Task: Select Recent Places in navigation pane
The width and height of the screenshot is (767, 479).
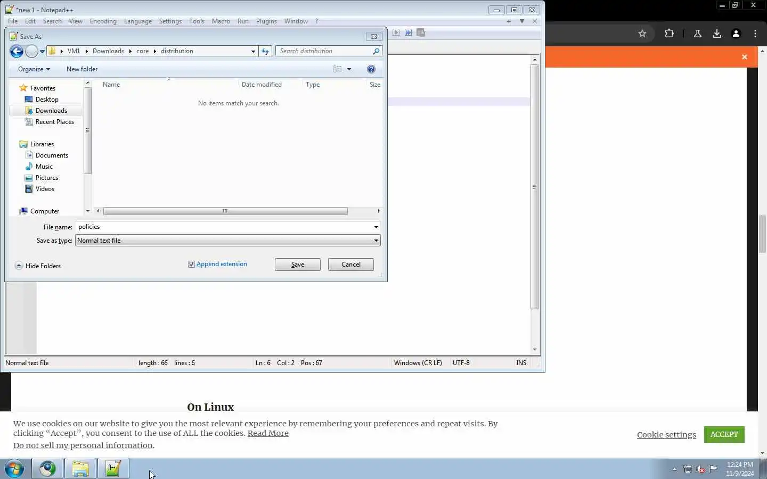Action: click(x=54, y=122)
